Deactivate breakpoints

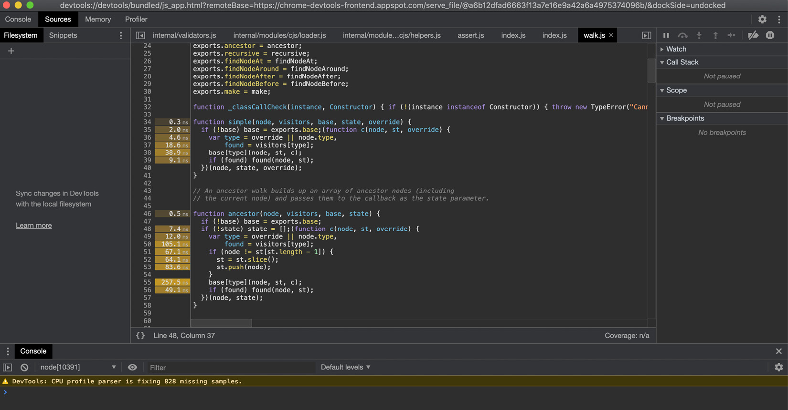click(x=753, y=35)
